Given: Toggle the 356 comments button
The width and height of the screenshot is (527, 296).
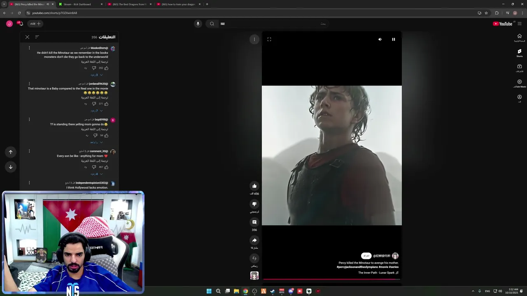Looking at the screenshot, I should click(x=254, y=222).
